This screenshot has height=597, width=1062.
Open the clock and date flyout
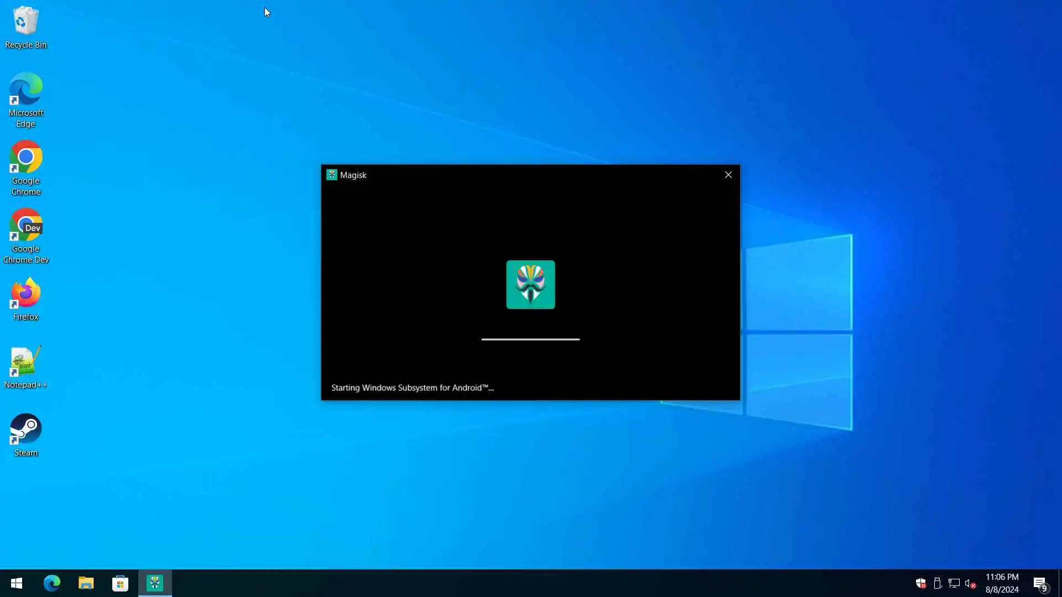click(1002, 583)
